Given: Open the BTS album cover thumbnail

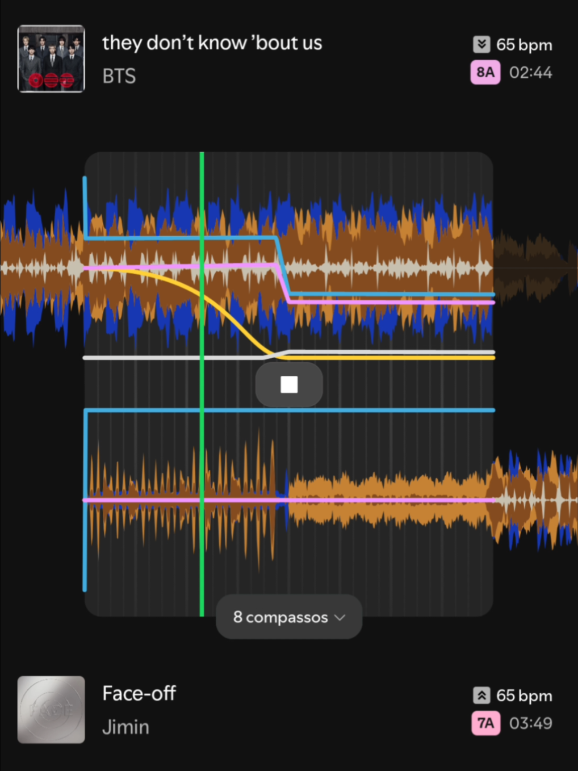Looking at the screenshot, I should click(51, 58).
